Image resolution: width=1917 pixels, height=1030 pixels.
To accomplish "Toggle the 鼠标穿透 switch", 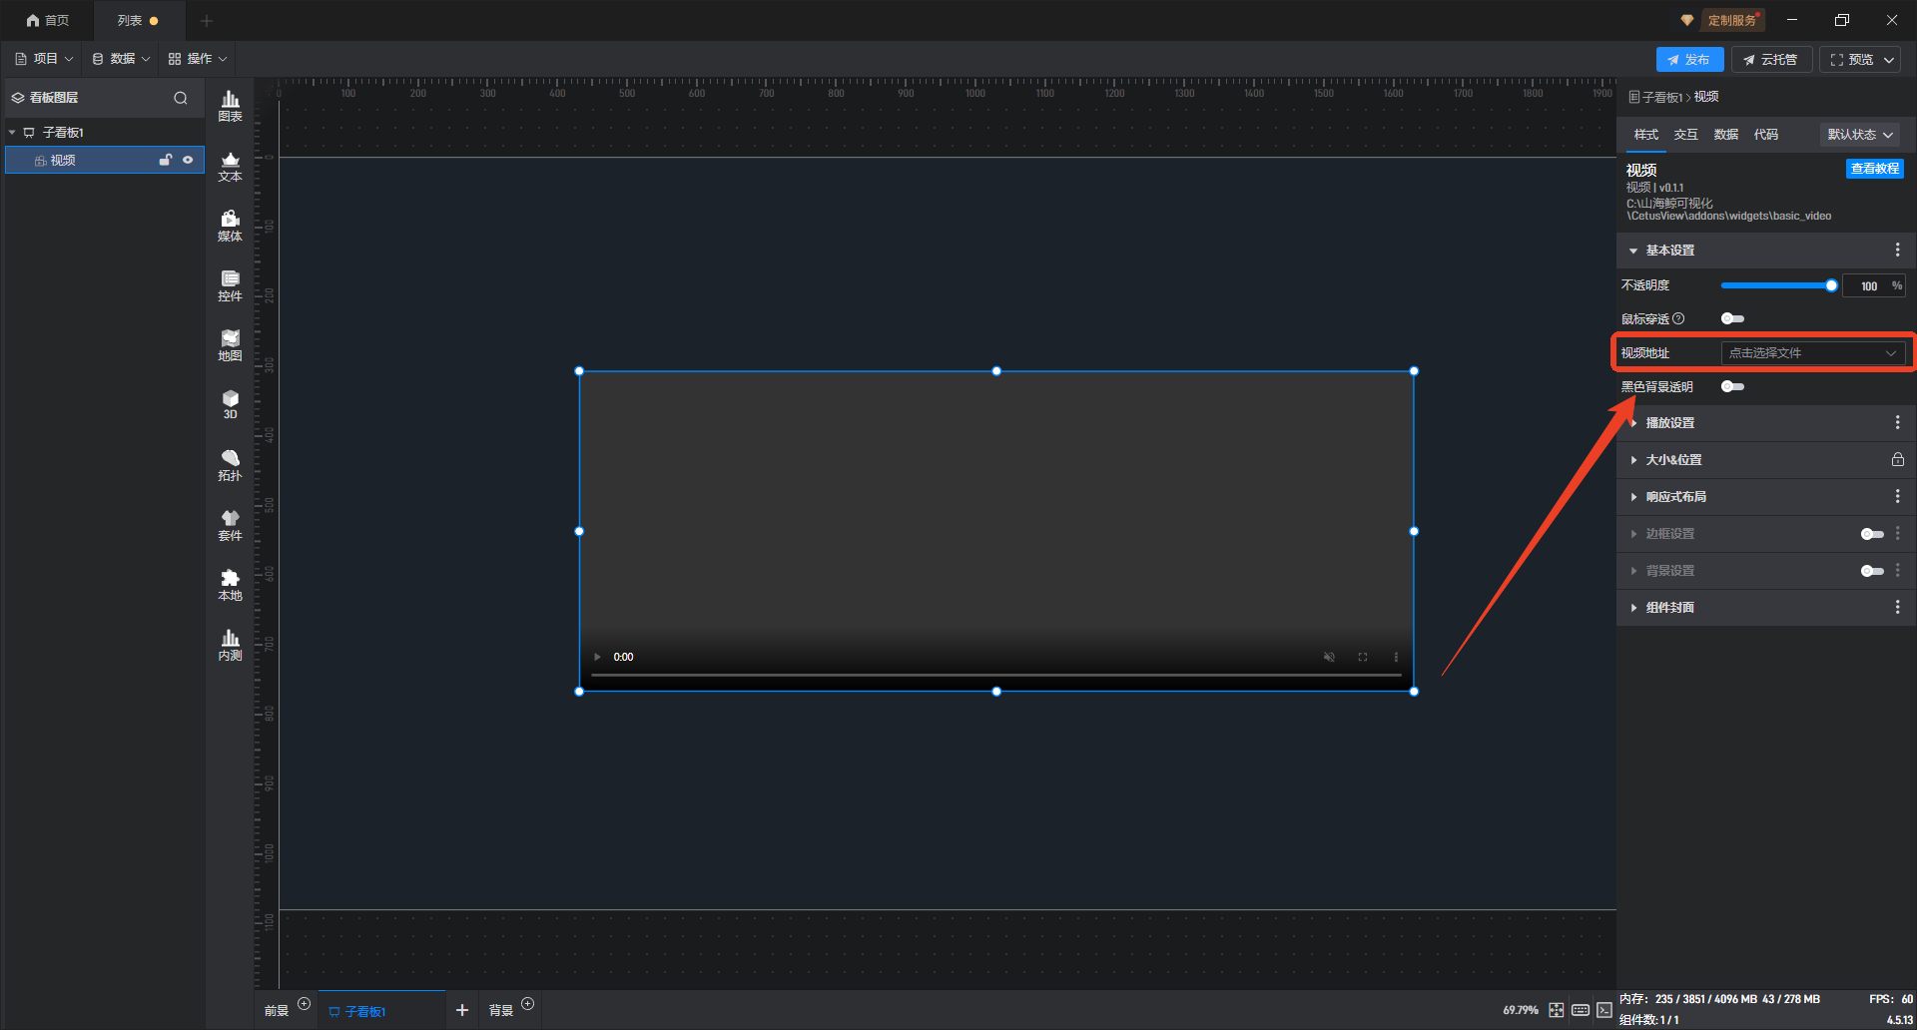I will point(1732,319).
